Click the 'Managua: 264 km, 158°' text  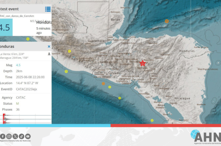coord(14,58)
